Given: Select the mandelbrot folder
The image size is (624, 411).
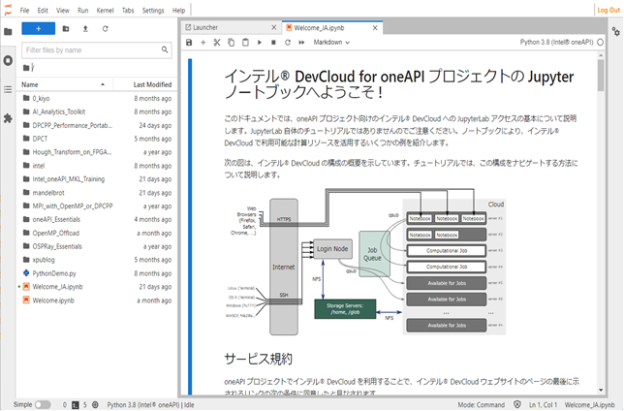Looking at the screenshot, I should tap(97, 193).
